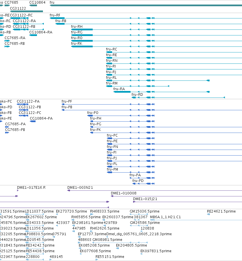Image resolution: width=242 pixels, height=261 pixels.
Task: Click protein fru-PM label
Action: tap(112, 169)
